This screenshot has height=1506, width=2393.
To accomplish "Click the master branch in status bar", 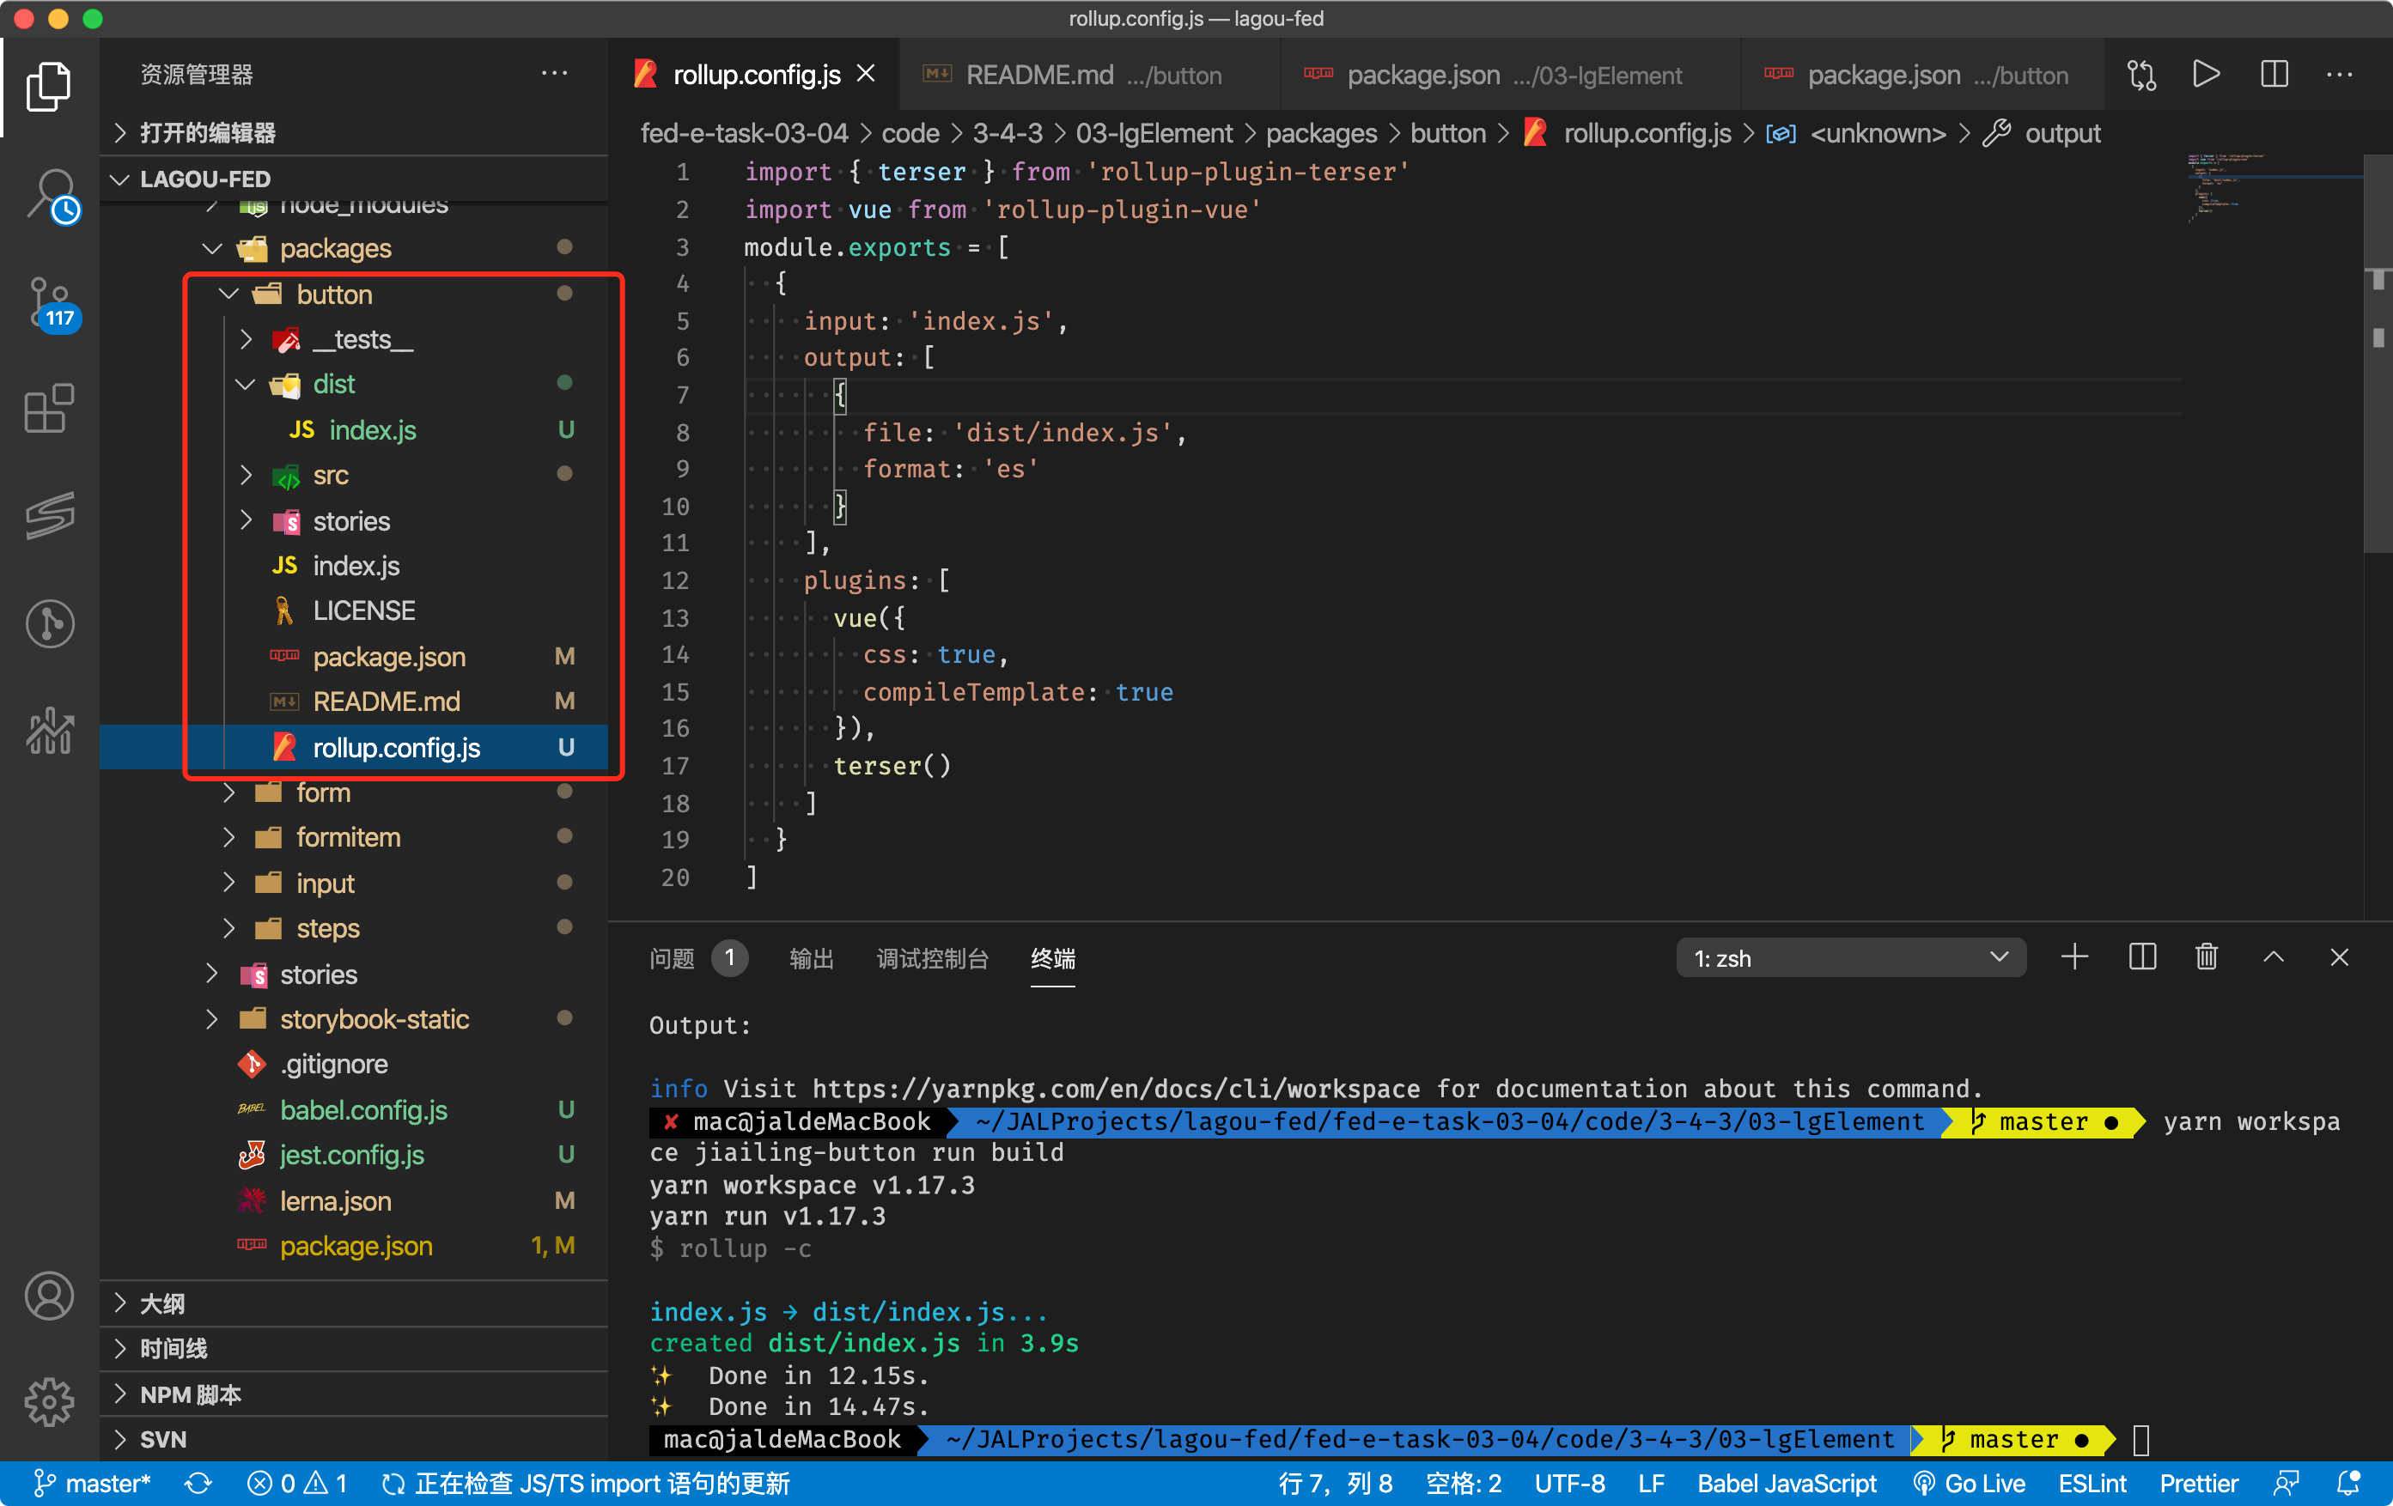I will [91, 1483].
